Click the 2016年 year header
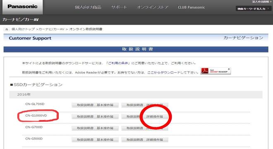The image size is (273, 149). 136,94
